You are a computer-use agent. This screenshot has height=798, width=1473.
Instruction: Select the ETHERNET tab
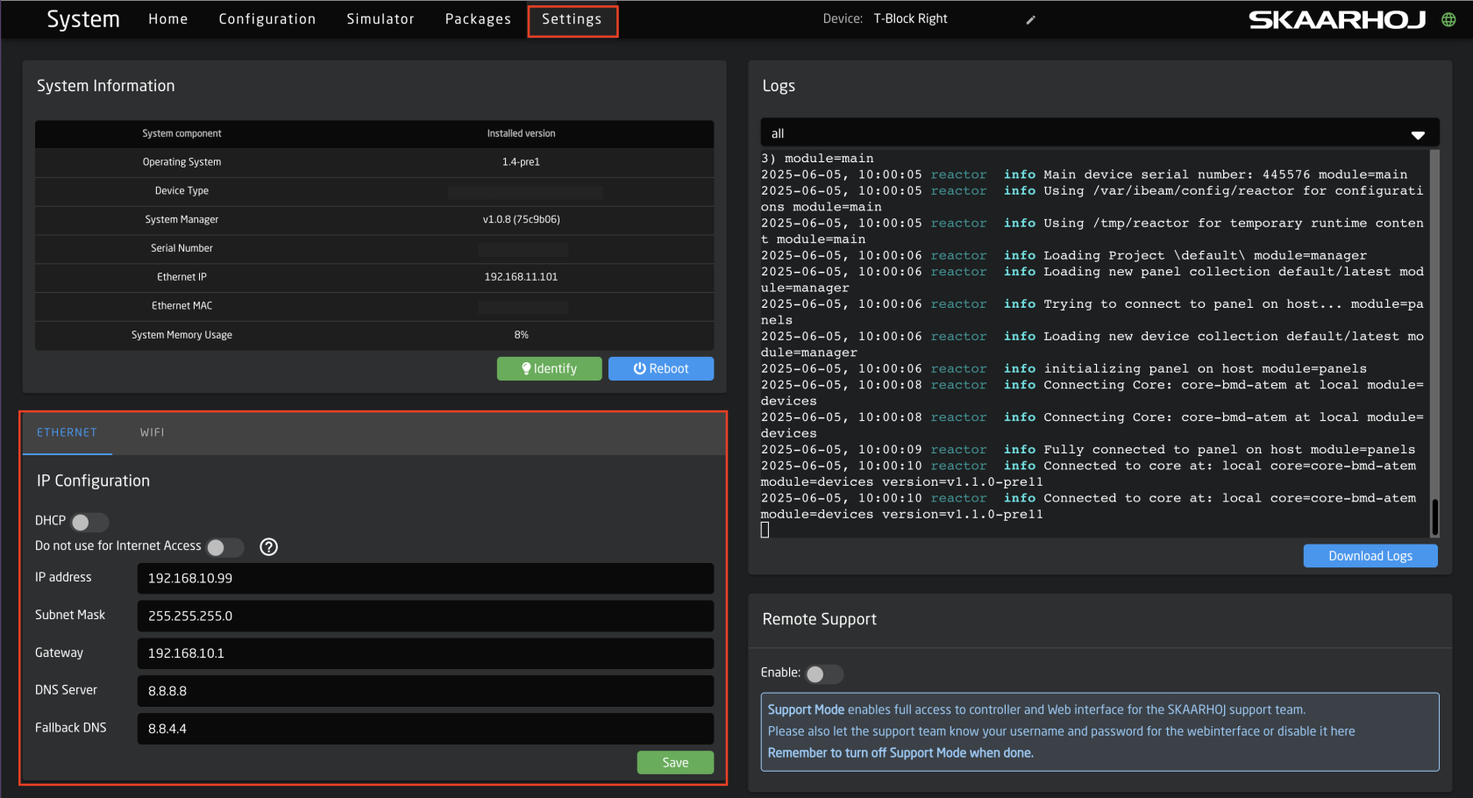(x=68, y=432)
